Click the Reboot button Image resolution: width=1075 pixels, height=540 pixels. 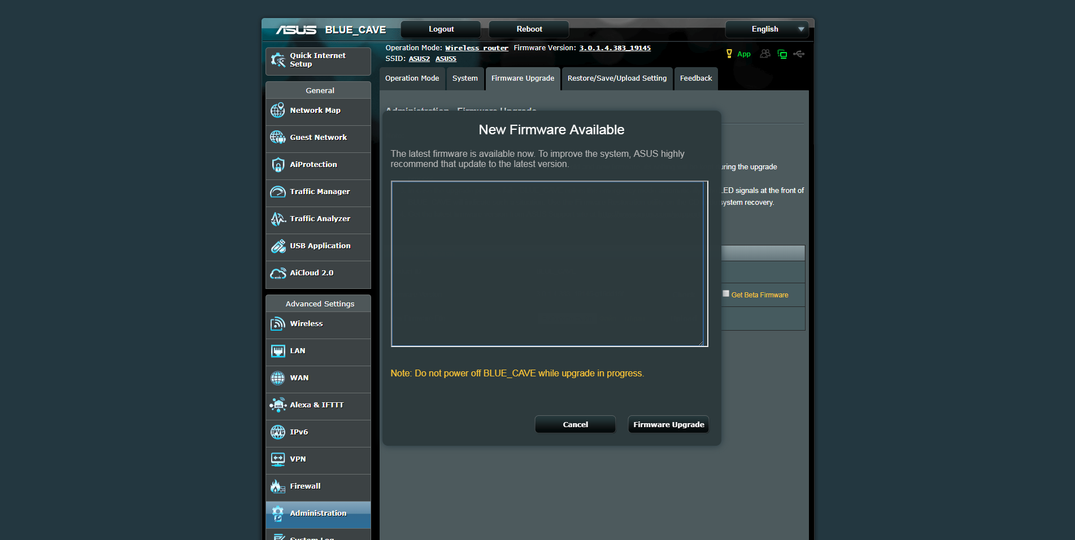coord(529,29)
